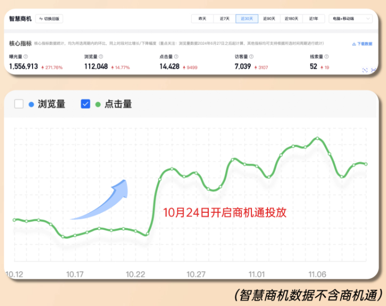
Task: Switch to the 近7天 time range
Action: 225,19
